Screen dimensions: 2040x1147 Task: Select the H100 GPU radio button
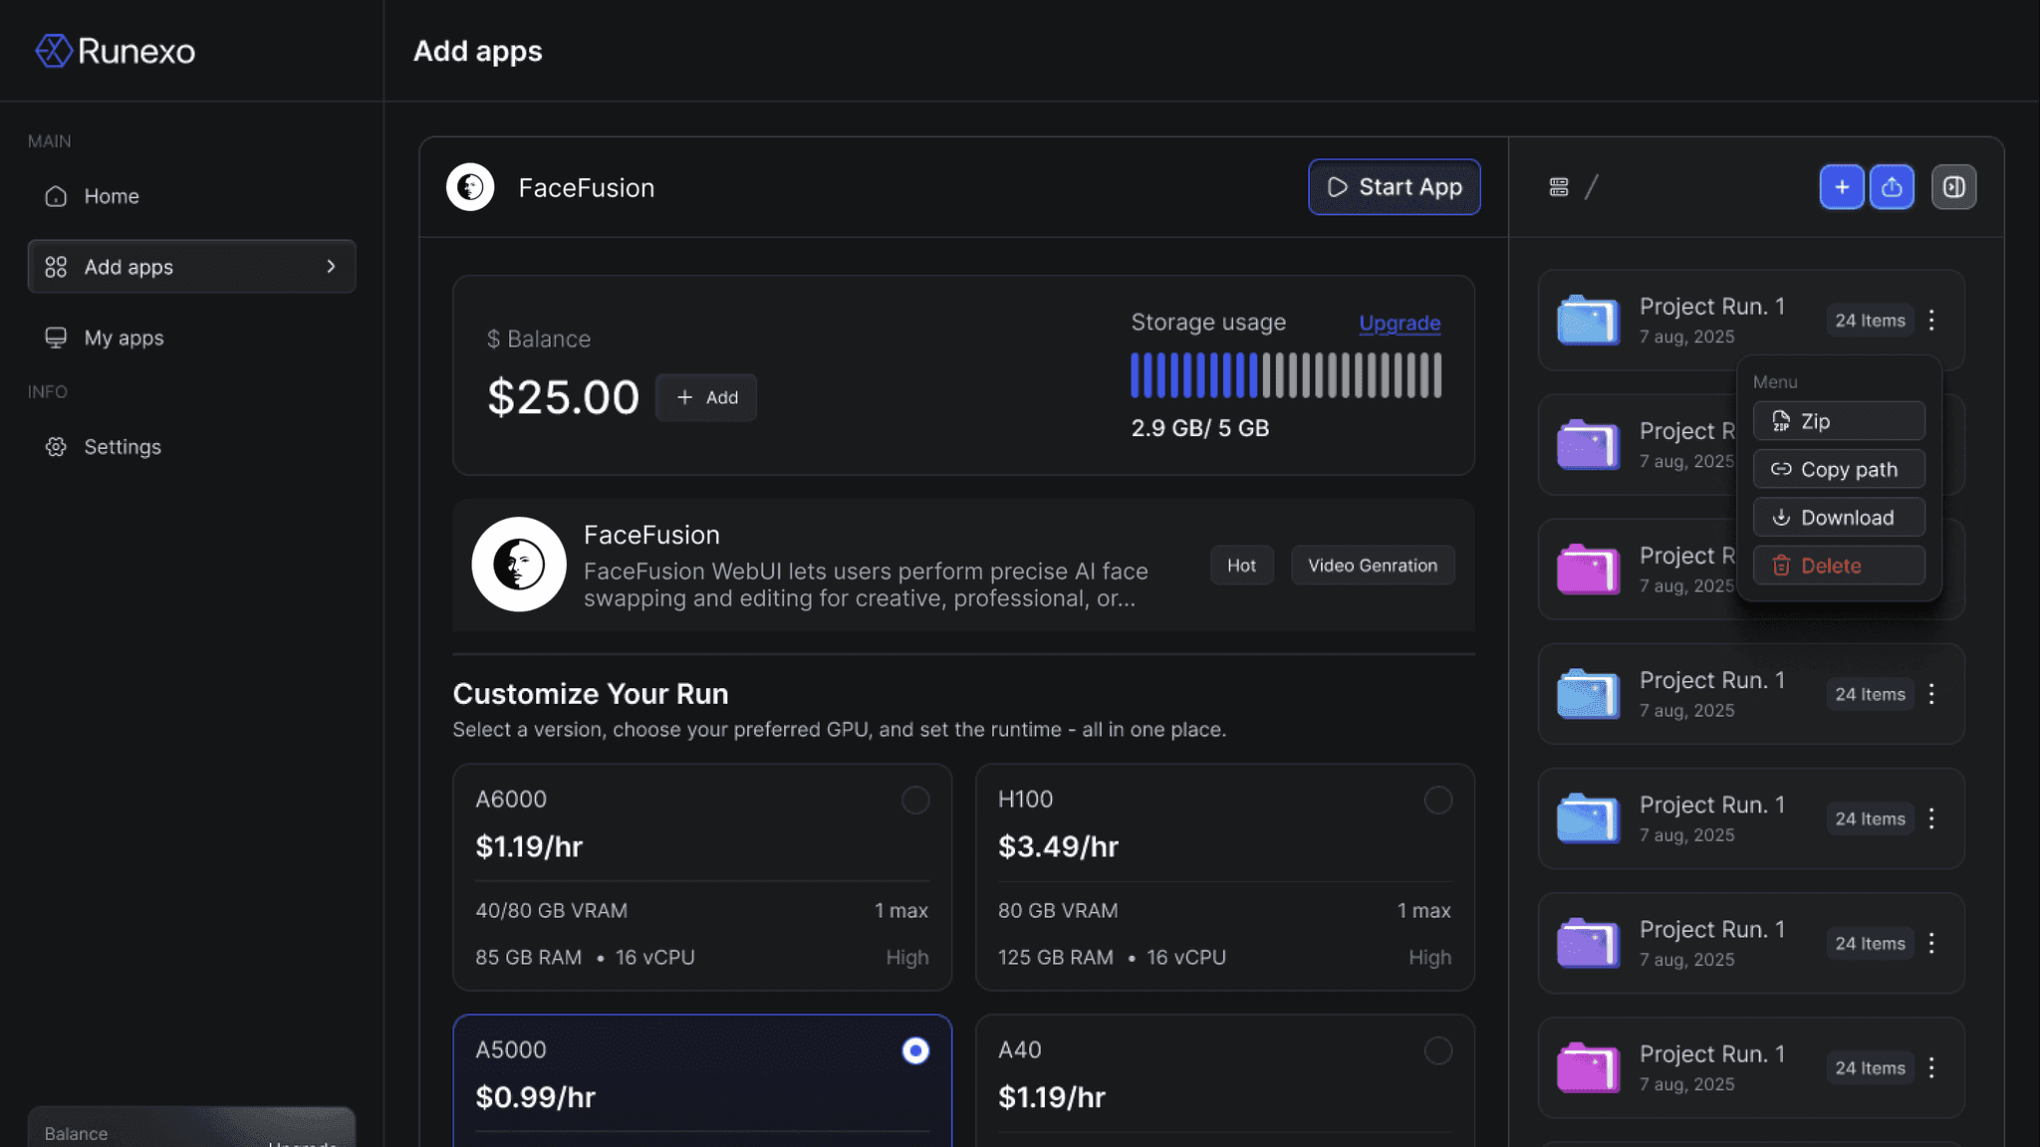tap(1437, 800)
